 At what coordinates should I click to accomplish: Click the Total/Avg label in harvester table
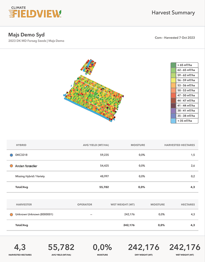click(x=22, y=225)
